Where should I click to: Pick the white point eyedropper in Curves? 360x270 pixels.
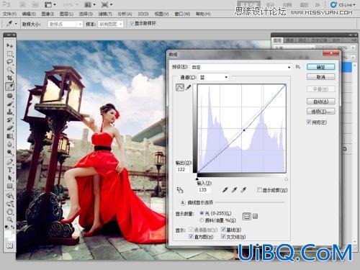coord(243,190)
